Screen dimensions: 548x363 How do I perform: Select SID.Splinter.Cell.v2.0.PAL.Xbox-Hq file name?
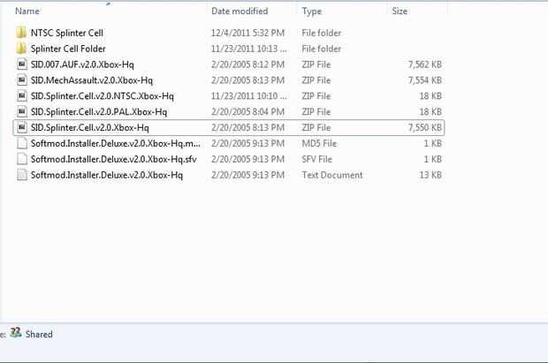(x=99, y=112)
